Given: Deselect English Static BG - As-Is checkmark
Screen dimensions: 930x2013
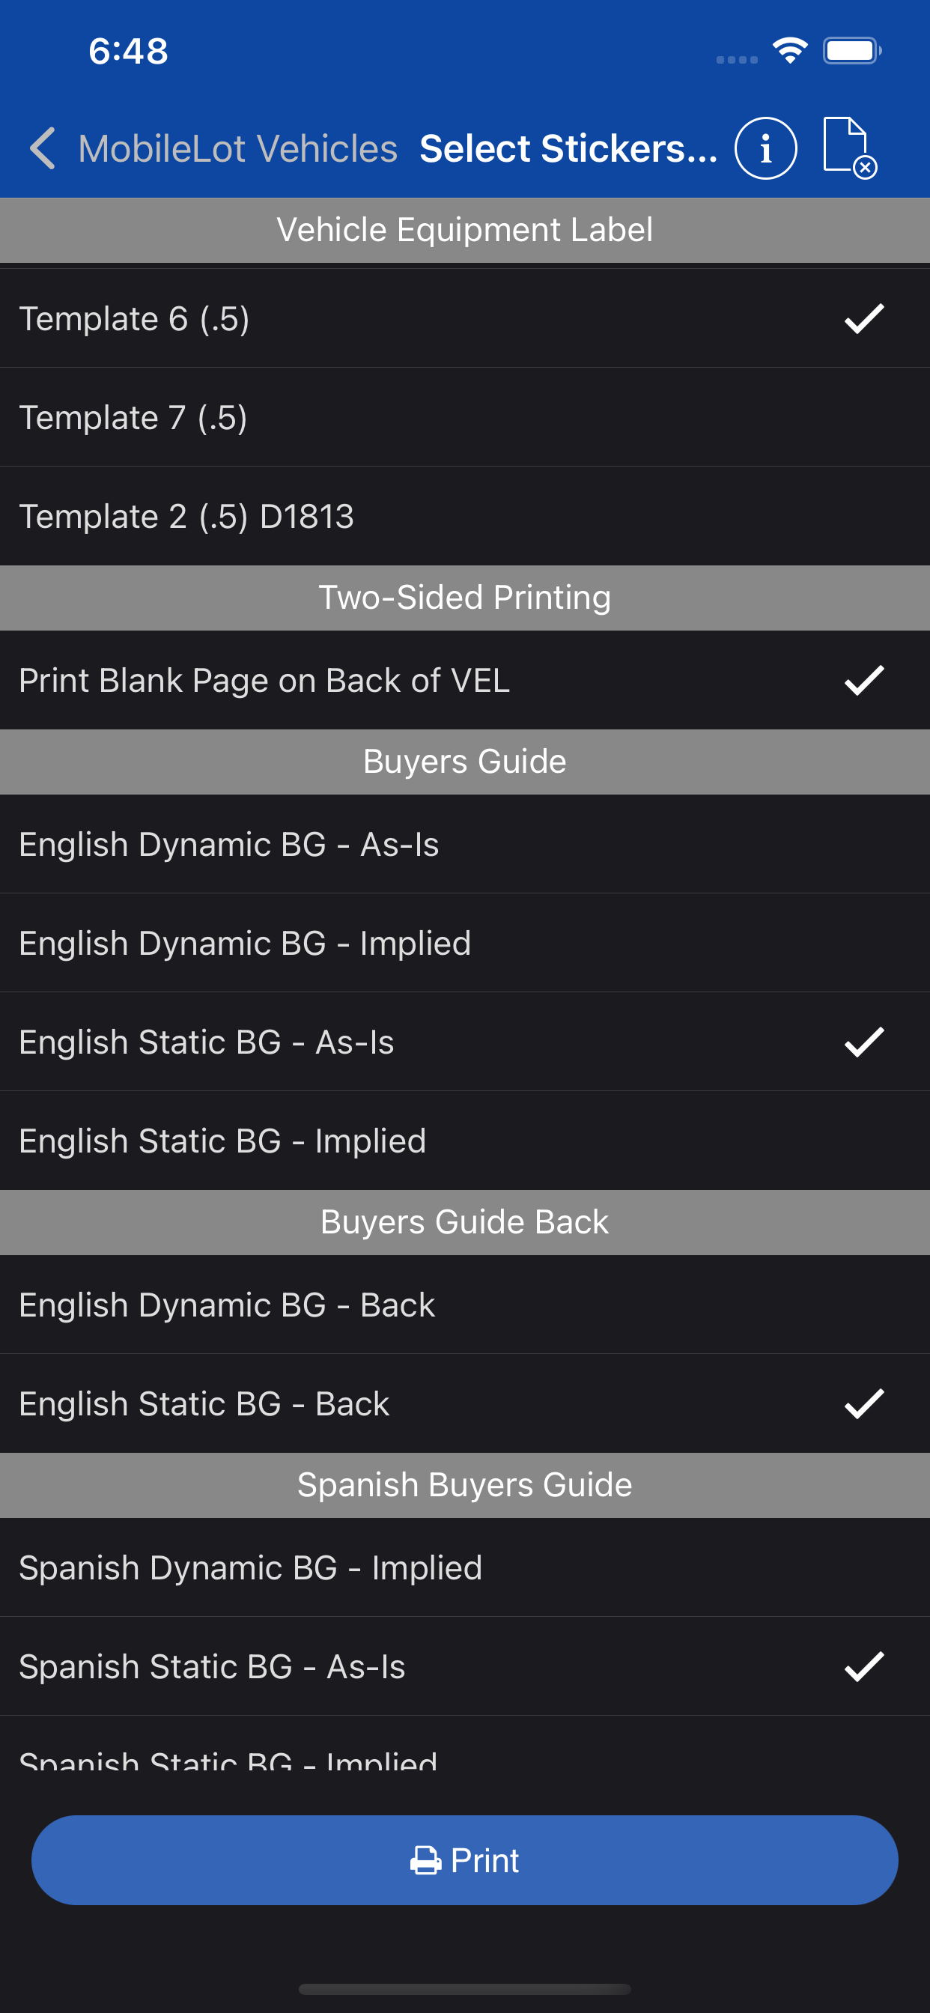Looking at the screenshot, I should tap(863, 1042).
